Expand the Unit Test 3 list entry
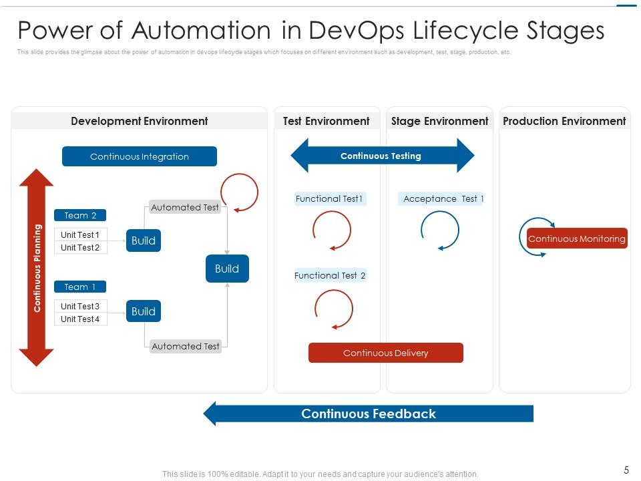Screen dimensions: 641x481 (79, 306)
